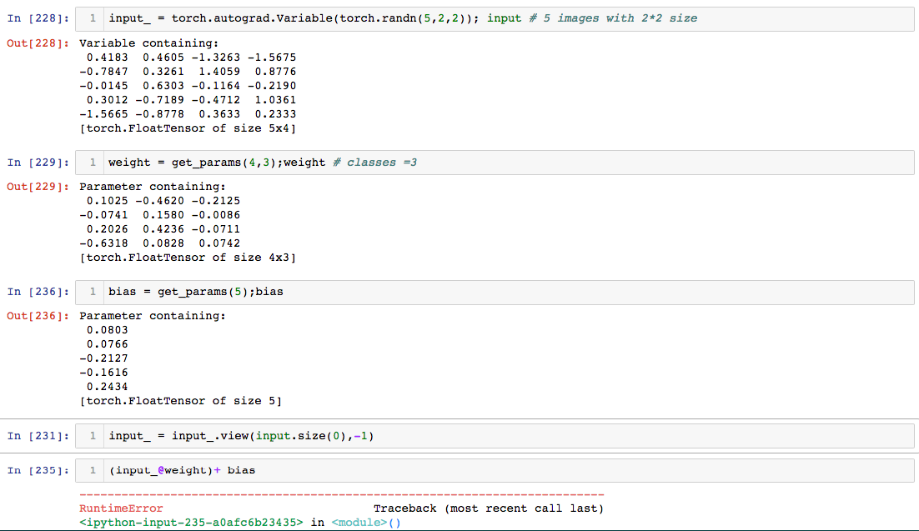Click the FloatTensor of size 5 output
The width and height of the screenshot is (919, 531).
pos(180,401)
